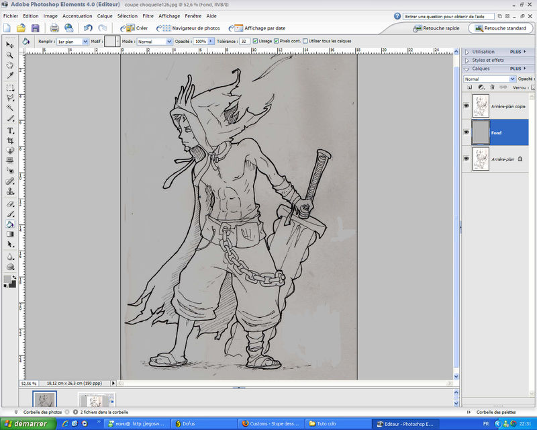The width and height of the screenshot is (537, 430).
Task: Select the Magic Wand tool
Action: click(x=10, y=108)
